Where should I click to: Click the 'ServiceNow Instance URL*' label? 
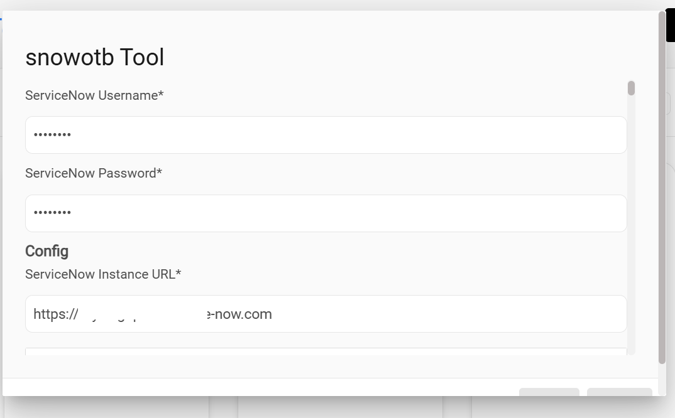[x=103, y=274]
